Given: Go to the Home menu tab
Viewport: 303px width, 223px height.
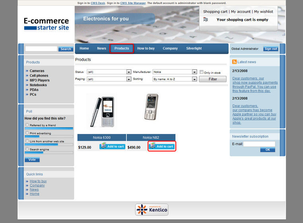Looking at the screenshot, I should pyautogui.click(x=84, y=48).
